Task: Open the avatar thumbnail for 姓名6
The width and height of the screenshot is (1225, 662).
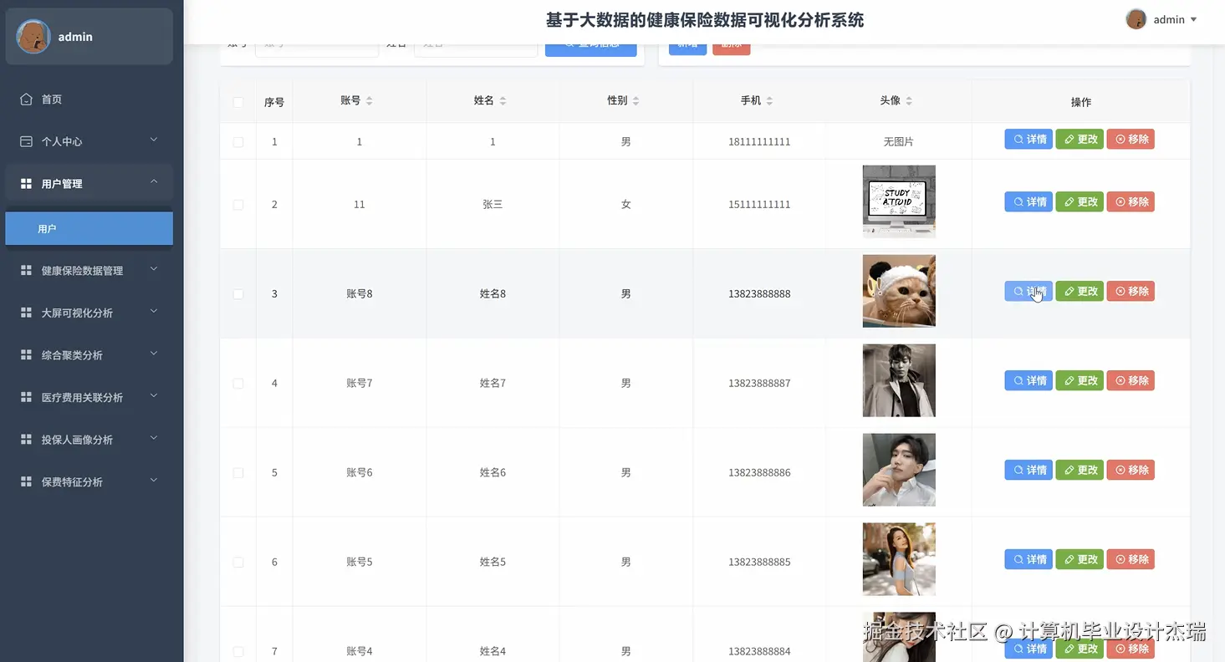Action: click(899, 470)
